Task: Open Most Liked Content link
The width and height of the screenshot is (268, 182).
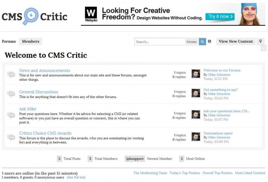Action: pos(250,173)
